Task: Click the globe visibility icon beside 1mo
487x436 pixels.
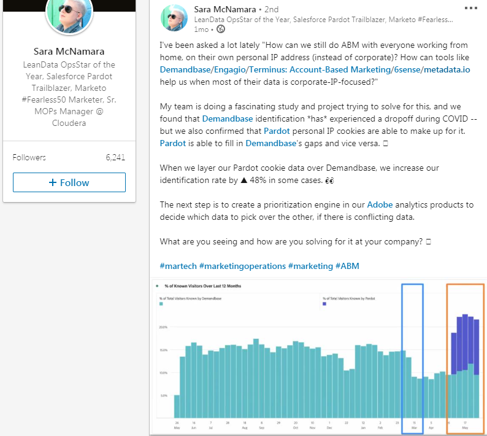Action: tap(221, 29)
